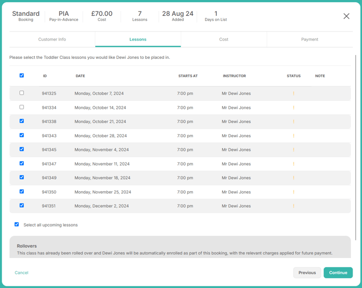Click the '28 Aug 24 Added' summary
The image size is (362, 288).
178,16
